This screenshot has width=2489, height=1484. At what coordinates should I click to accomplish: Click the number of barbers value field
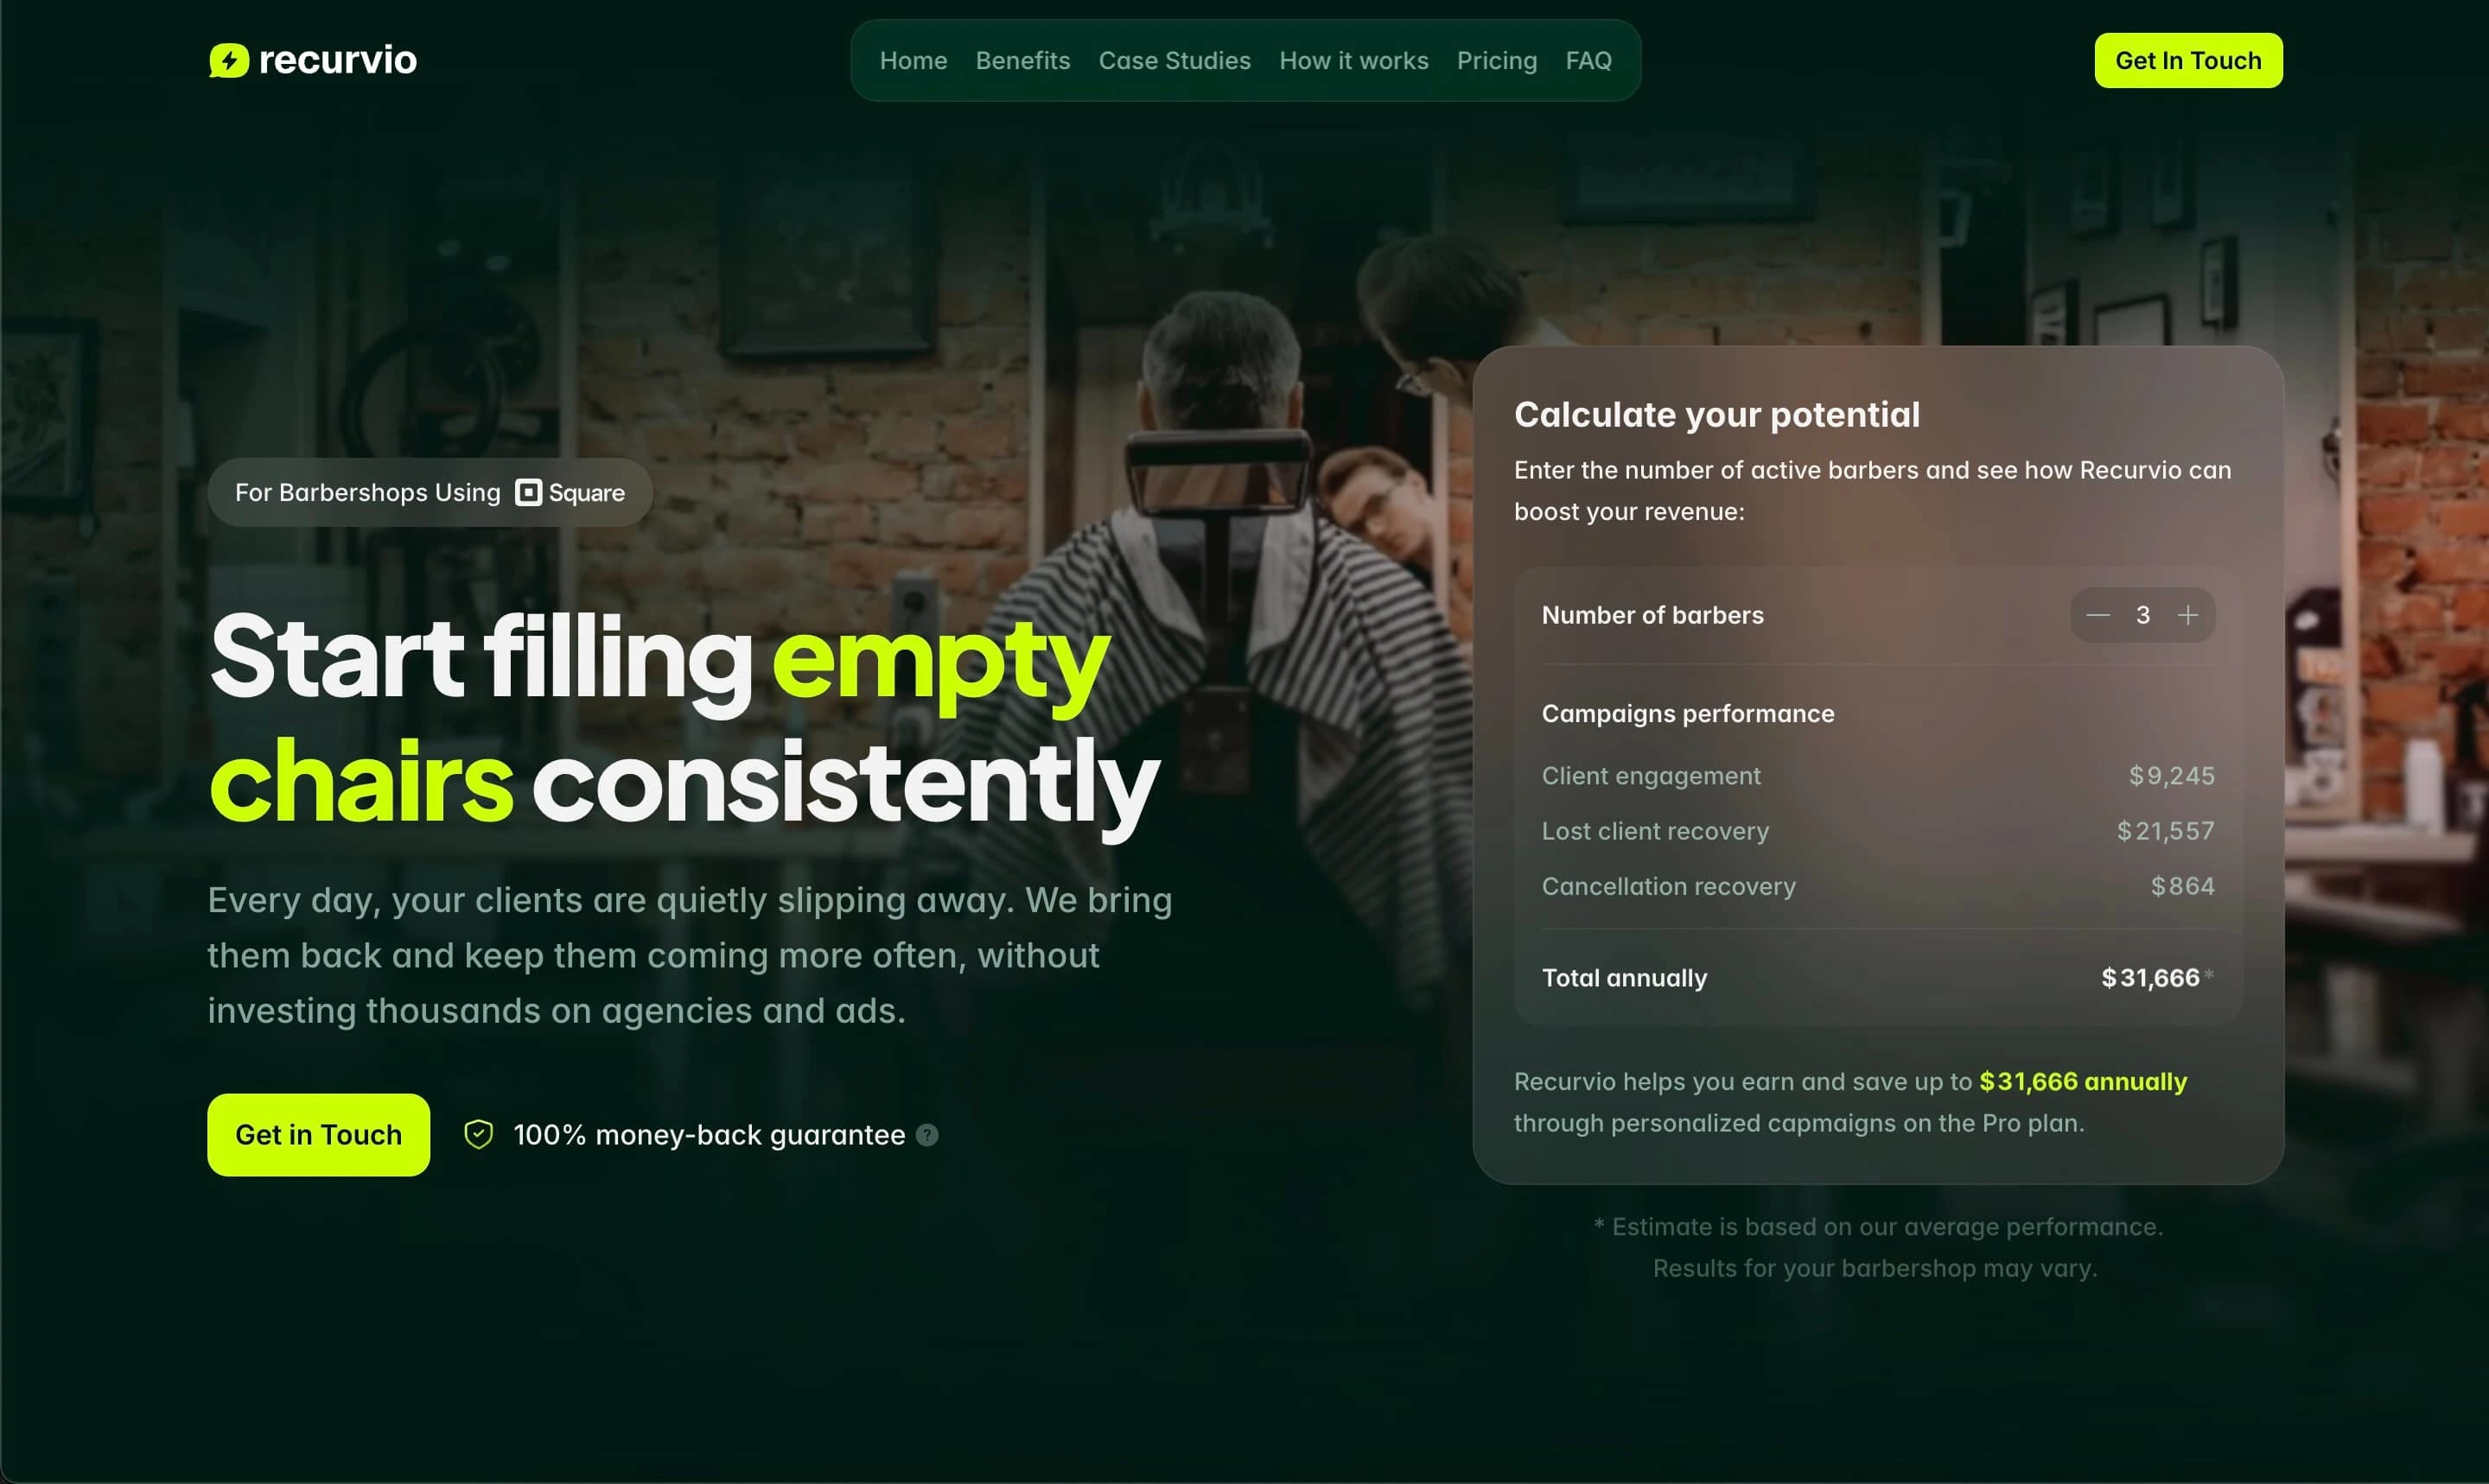2142,615
